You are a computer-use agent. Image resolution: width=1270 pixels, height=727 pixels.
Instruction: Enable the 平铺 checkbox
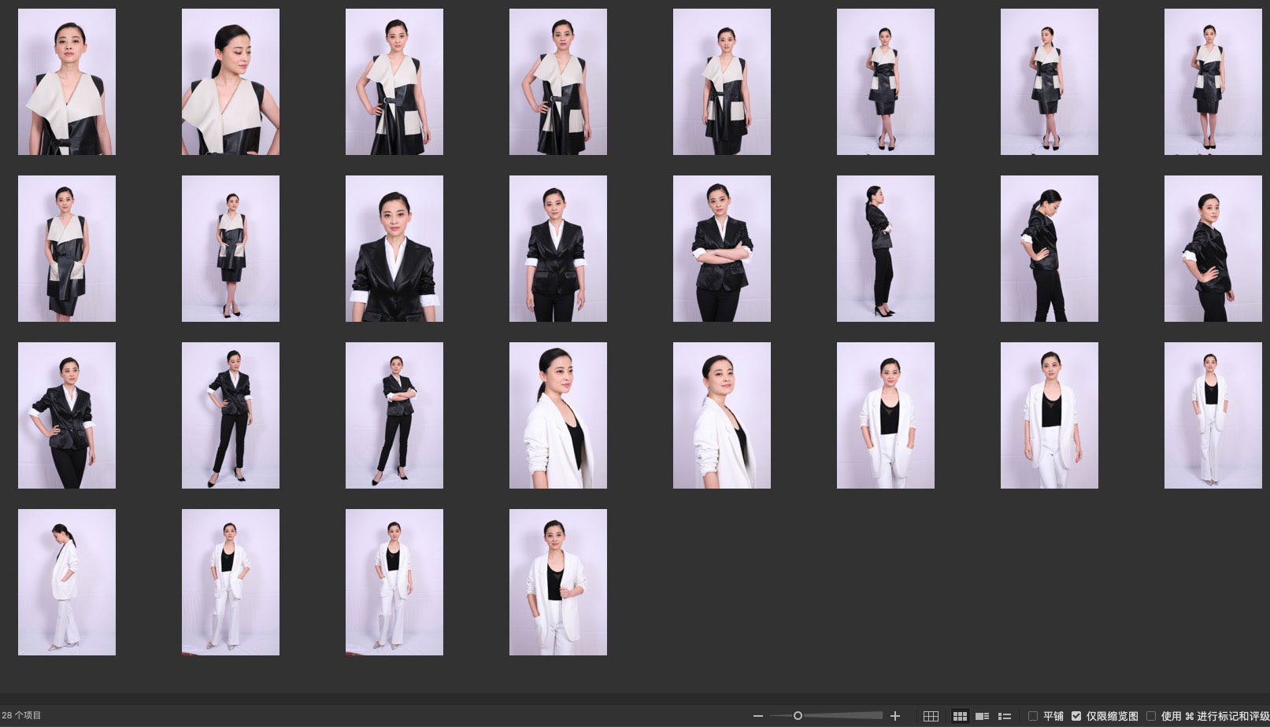[x=1033, y=716]
